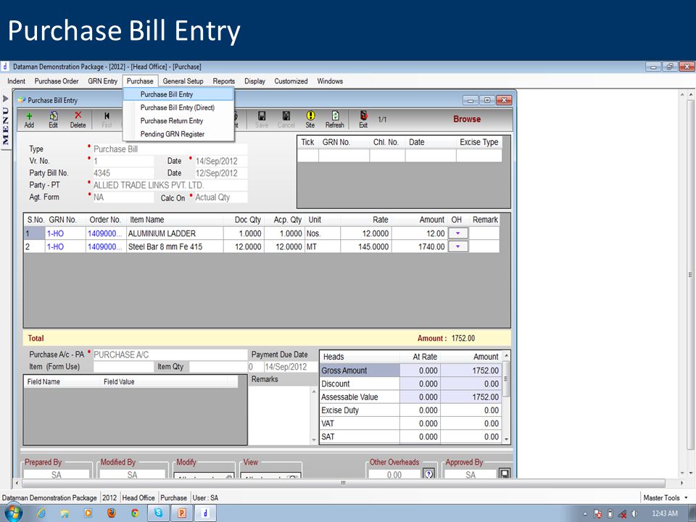Switch to Dataman app taskbar icon

205,513
